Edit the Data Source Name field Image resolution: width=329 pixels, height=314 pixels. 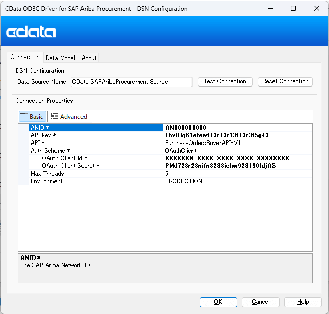pyautogui.click(x=131, y=82)
